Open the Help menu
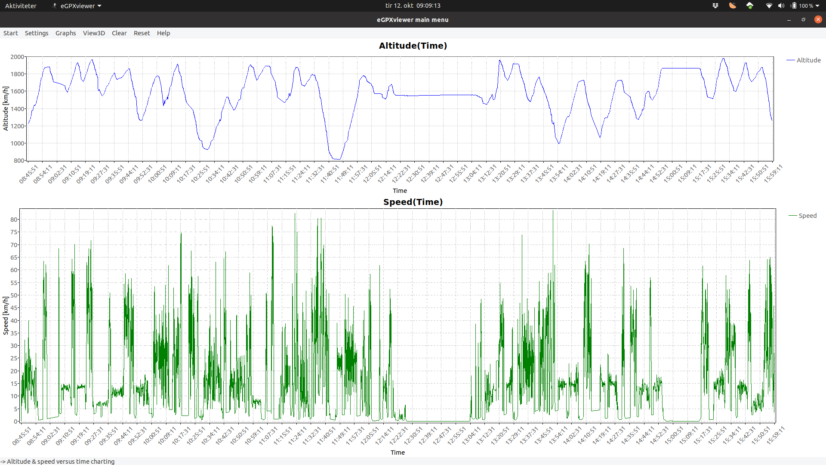Image resolution: width=826 pixels, height=465 pixels. [x=163, y=33]
